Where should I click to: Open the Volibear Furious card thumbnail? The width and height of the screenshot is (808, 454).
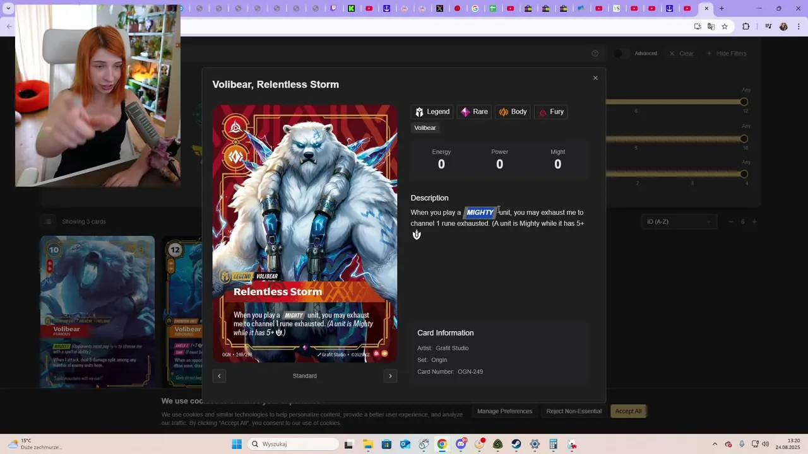click(97, 312)
